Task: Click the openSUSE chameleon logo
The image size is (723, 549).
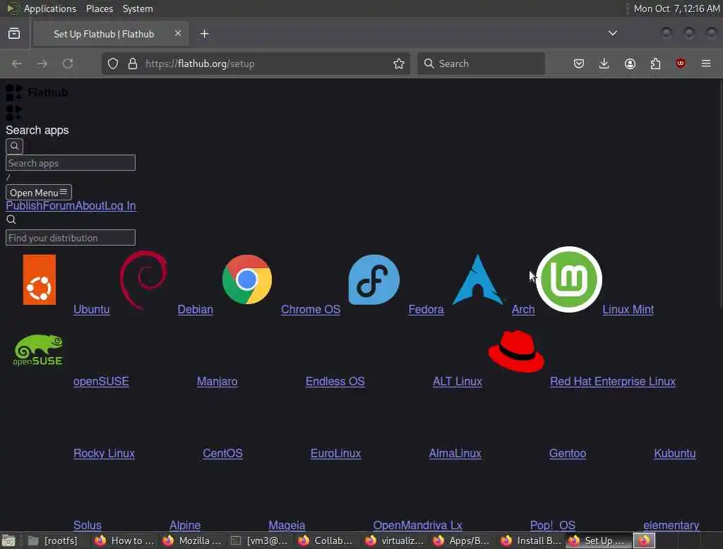Action: 38,350
